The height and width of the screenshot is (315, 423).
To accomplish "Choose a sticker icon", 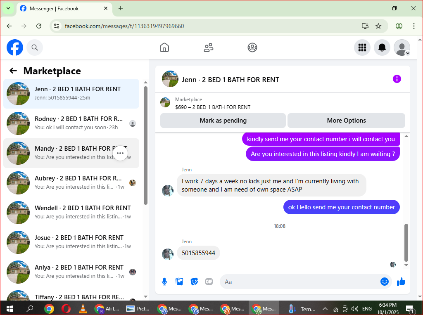I will (194, 282).
